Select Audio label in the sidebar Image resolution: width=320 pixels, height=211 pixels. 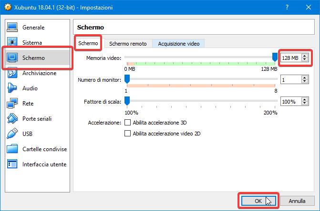30,88
